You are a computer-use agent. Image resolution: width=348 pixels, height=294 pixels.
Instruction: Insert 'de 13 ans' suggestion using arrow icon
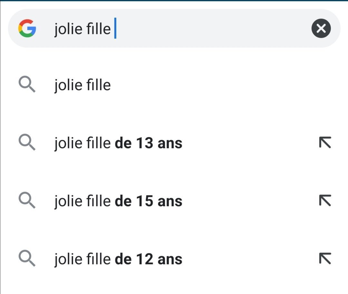tap(325, 142)
